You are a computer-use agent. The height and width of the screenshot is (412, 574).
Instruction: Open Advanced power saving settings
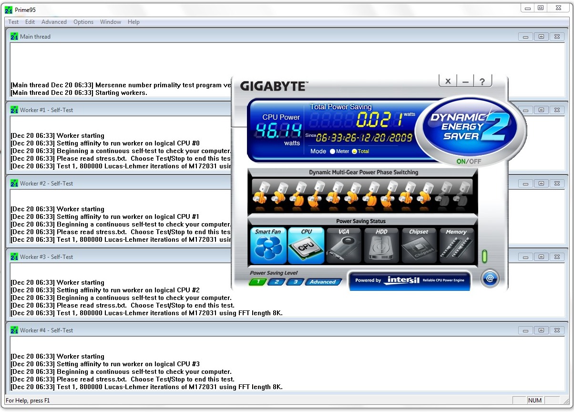323,282
